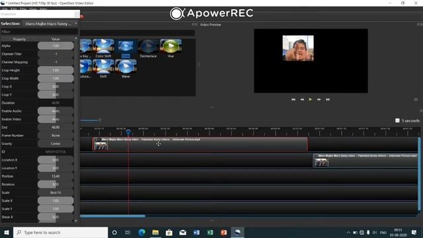Open the Edit menu
Image resolution: width=423 pixels, height=238 pixels.
point(14,9)
